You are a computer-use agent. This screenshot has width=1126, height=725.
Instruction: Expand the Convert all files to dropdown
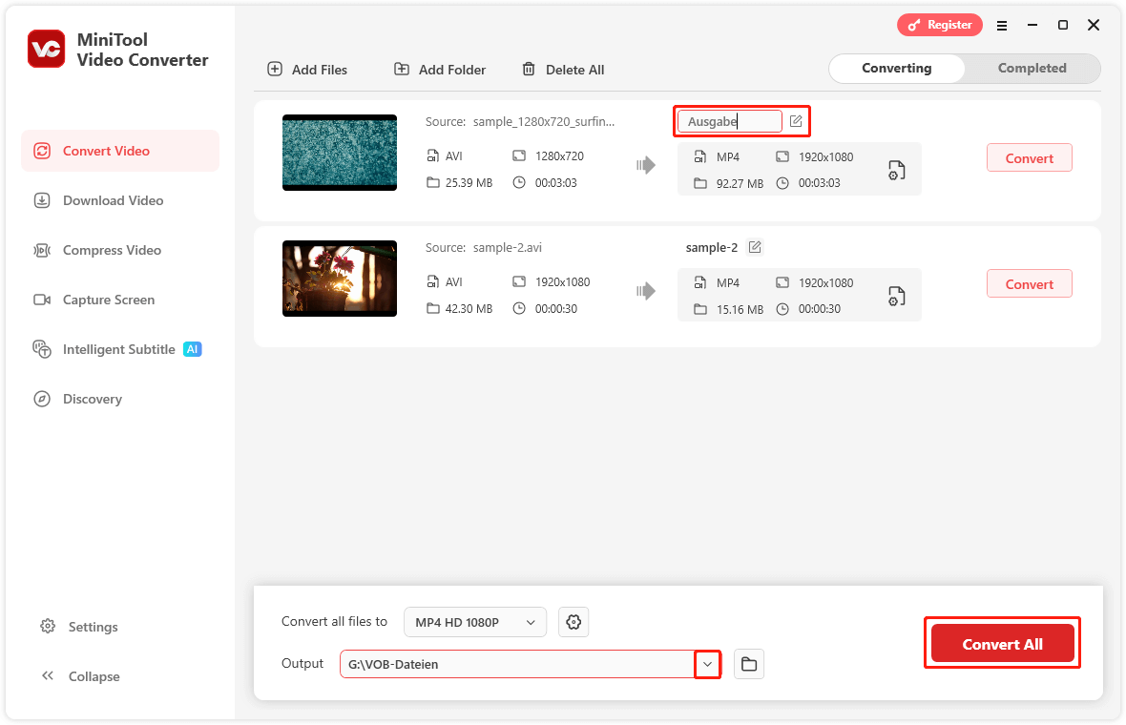474,621
